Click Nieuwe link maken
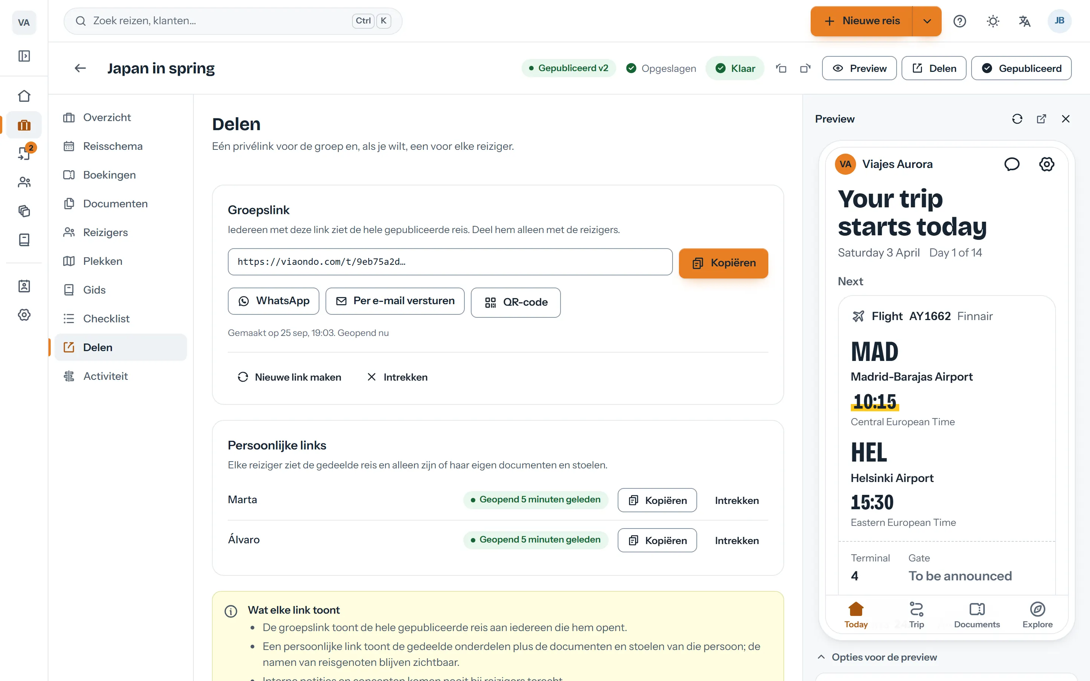 (x=289, y=377)
